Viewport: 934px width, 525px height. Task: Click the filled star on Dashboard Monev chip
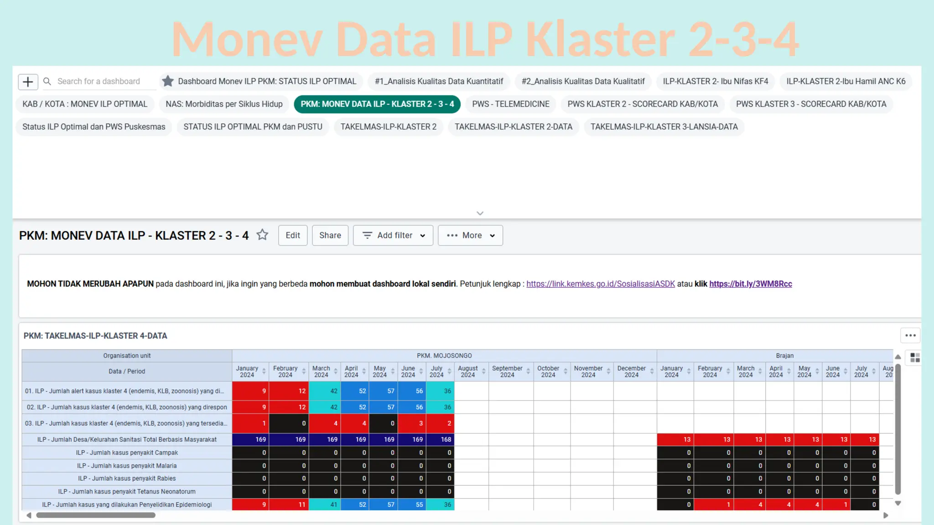tap(168, 81)
